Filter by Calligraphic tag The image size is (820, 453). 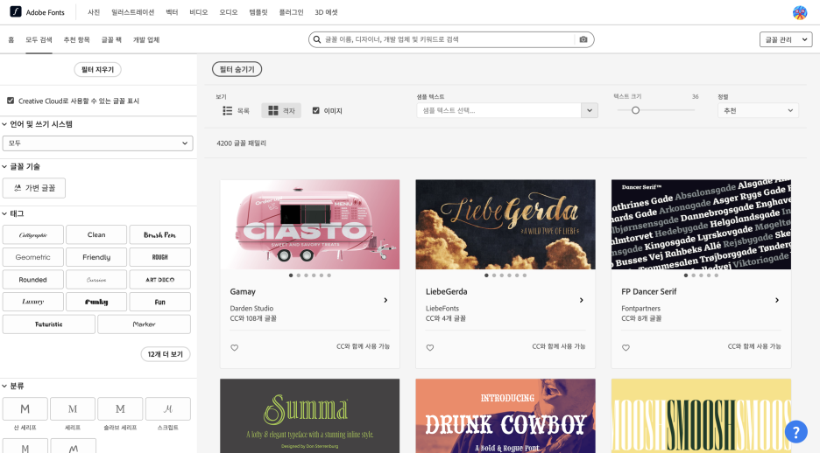(33, 235)
